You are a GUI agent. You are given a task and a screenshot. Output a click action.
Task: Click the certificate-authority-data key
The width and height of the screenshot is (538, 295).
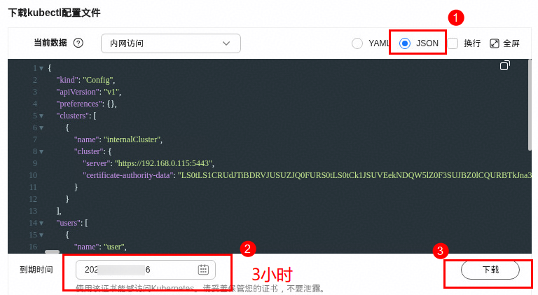point(128,175)
